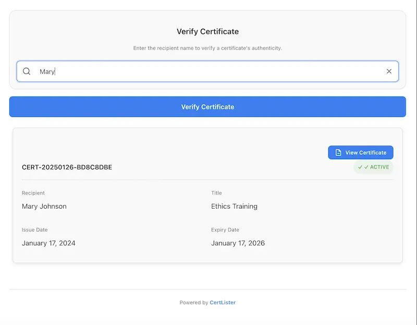Click the instruction text under the heading
This screenshot has height=325, width=417.
point(207,48)
